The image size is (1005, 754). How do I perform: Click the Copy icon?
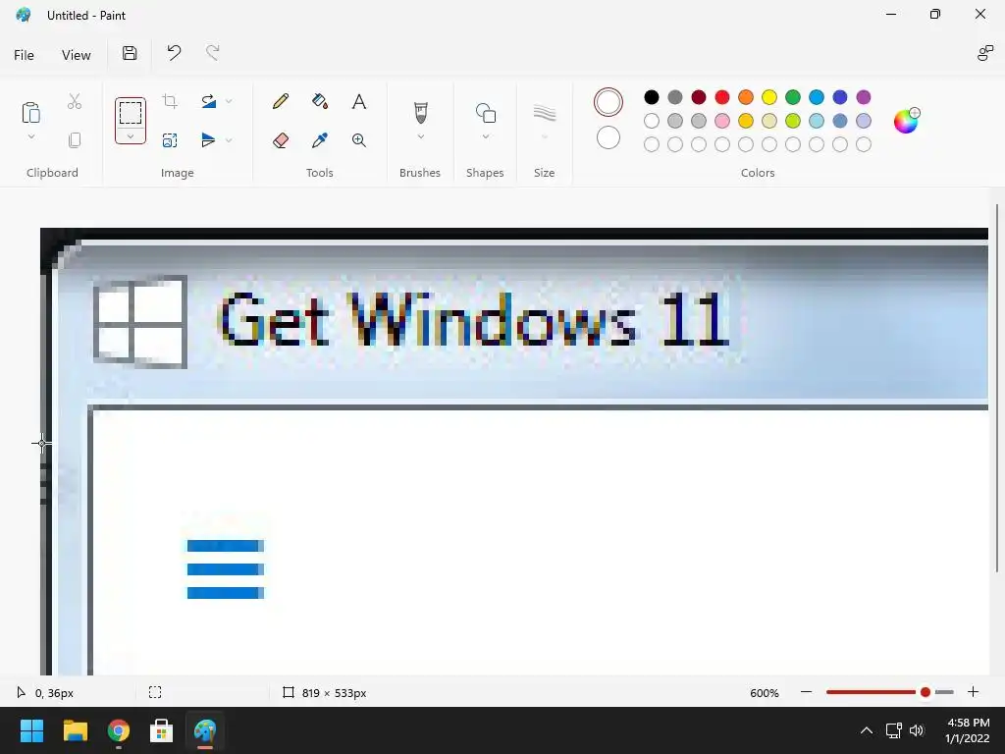point(75,140)
